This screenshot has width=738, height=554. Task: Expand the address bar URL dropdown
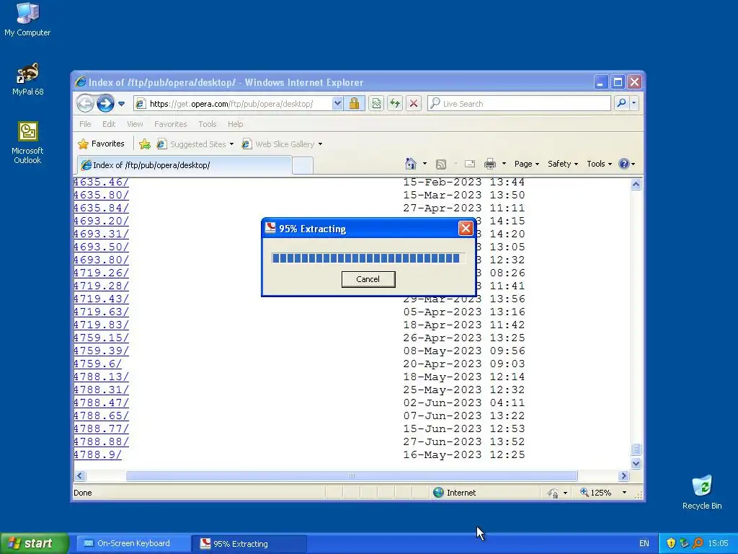tap(337, 103)
